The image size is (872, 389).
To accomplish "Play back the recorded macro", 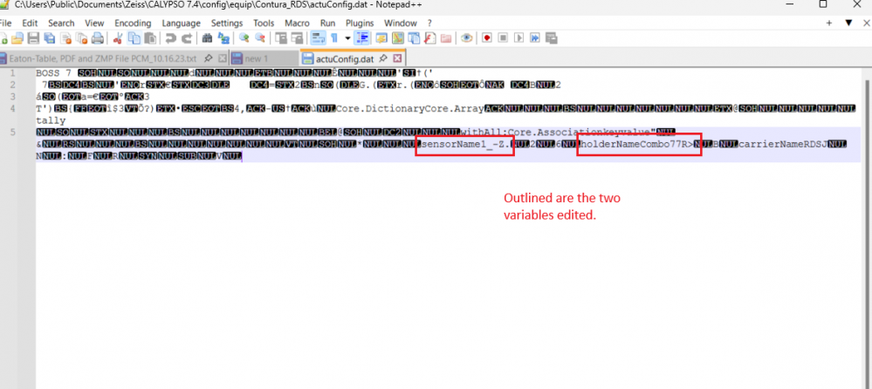I will point(518,38).
